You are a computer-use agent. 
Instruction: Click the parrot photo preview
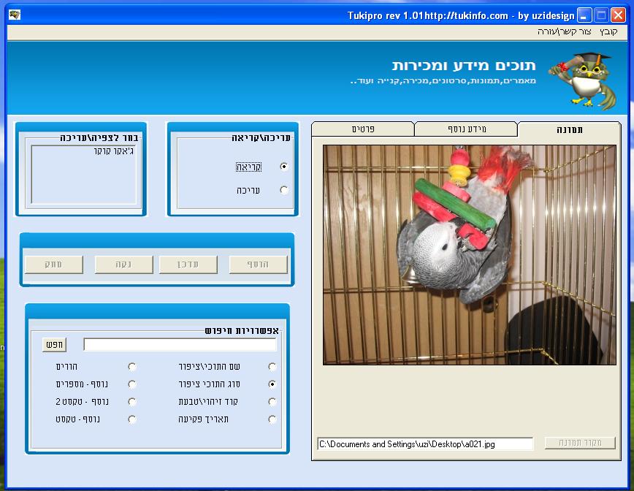[x=470, y=255]
